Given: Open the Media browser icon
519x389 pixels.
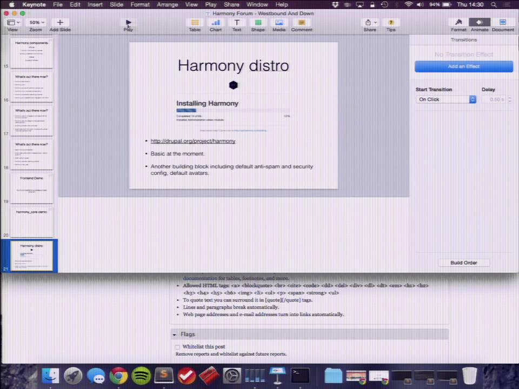Looking at the screenshot, I should pos(279,23).
